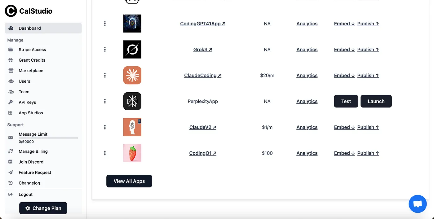This screenshot has width=434, height=219.
Task: Click the View All Apps button
Action: tap(129, 181)
